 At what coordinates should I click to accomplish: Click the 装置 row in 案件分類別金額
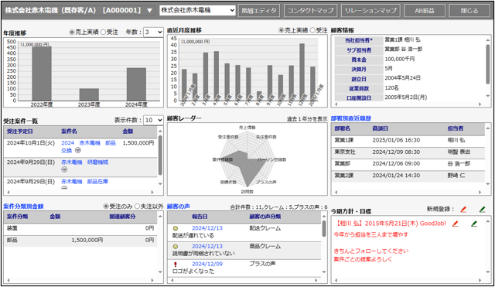80,228
